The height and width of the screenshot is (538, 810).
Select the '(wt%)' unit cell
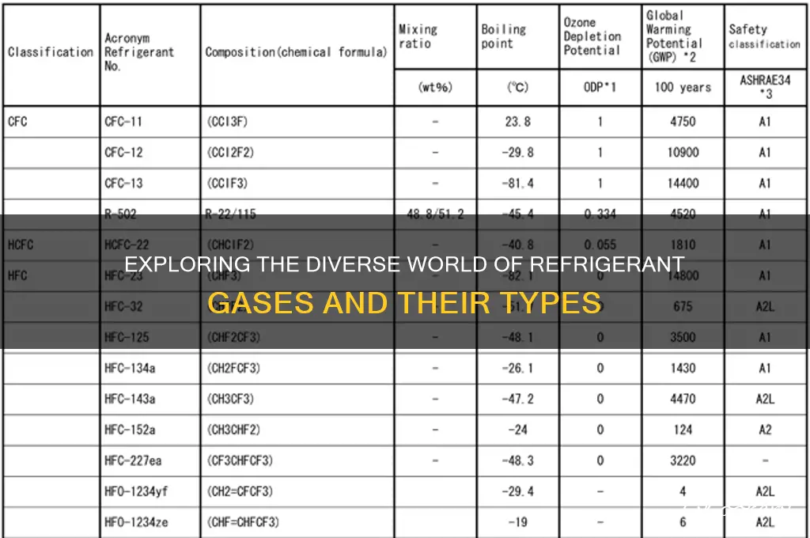click(436, 87)
